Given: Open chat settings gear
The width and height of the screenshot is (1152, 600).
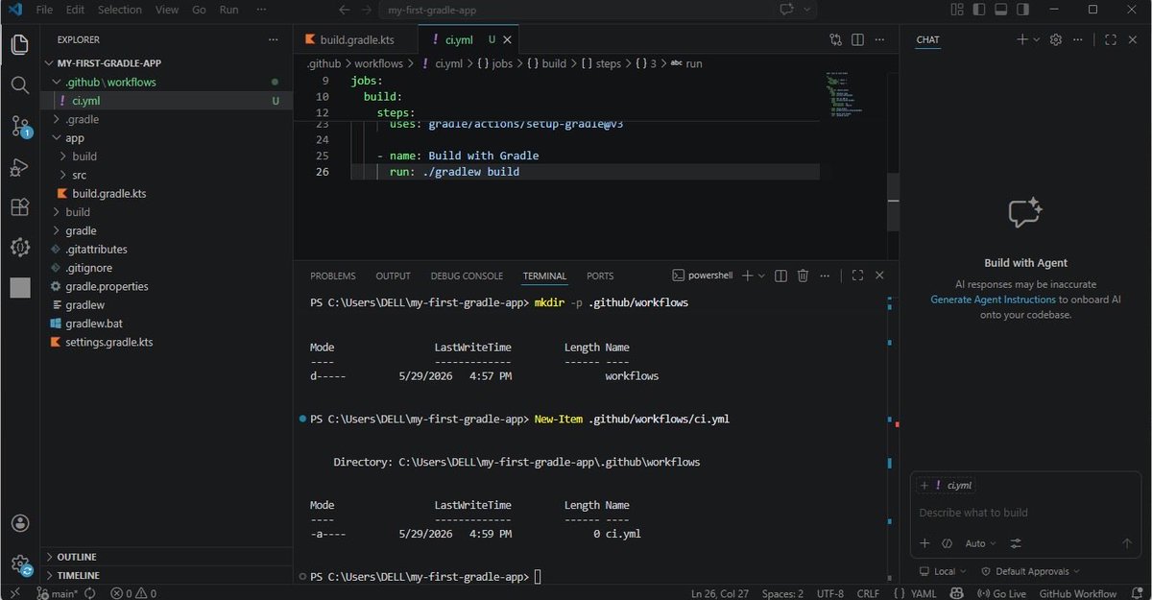Looking at the screenshot, I should 1056,40.
